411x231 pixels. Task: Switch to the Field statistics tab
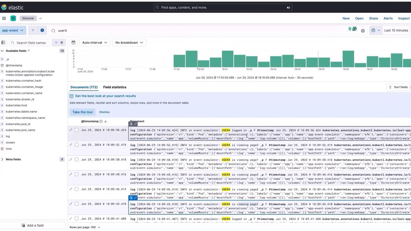(x=115, y=87)
